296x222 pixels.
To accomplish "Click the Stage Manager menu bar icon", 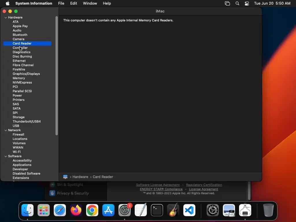I will (x=227, y=3).
